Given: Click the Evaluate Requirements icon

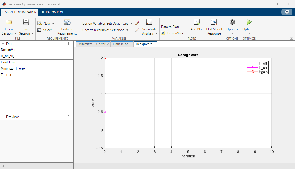Looking at the screenshot, I should click(x=67, y=22).
